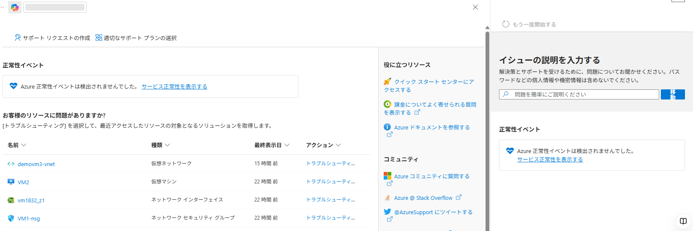Open Azure @ Stack Overflow link
The width and height of the screenshot is (693, 231).
pyautogui.click(x=423, y=198)
